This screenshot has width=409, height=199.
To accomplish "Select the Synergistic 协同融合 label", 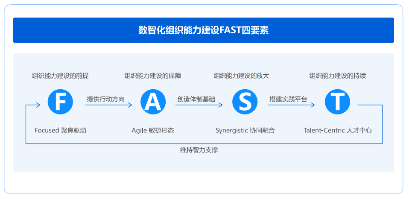I will [x=245, y=130].
